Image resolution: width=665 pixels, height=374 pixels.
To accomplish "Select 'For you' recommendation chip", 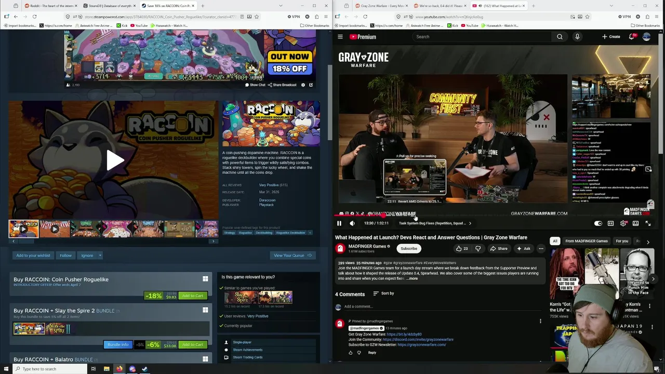I will pyautogui.click(x=622, y=241).
